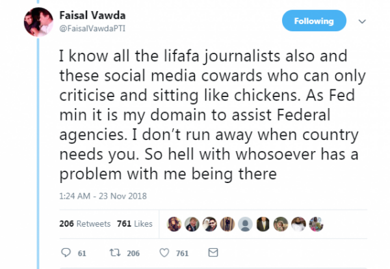This screenshot has width=390, height=269.
Task: Open the @FaisalVawdaPTI handle link
Action: point(91,28)
